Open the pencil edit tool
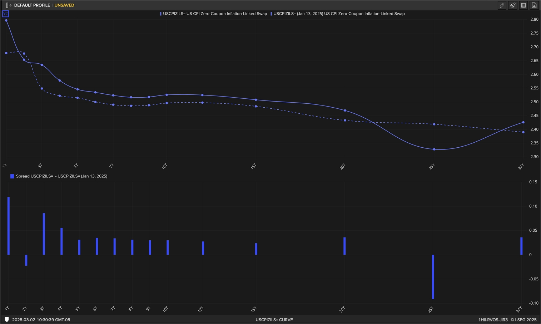The image size is (541, 324). pyautogui.click(x=502, y=5)
